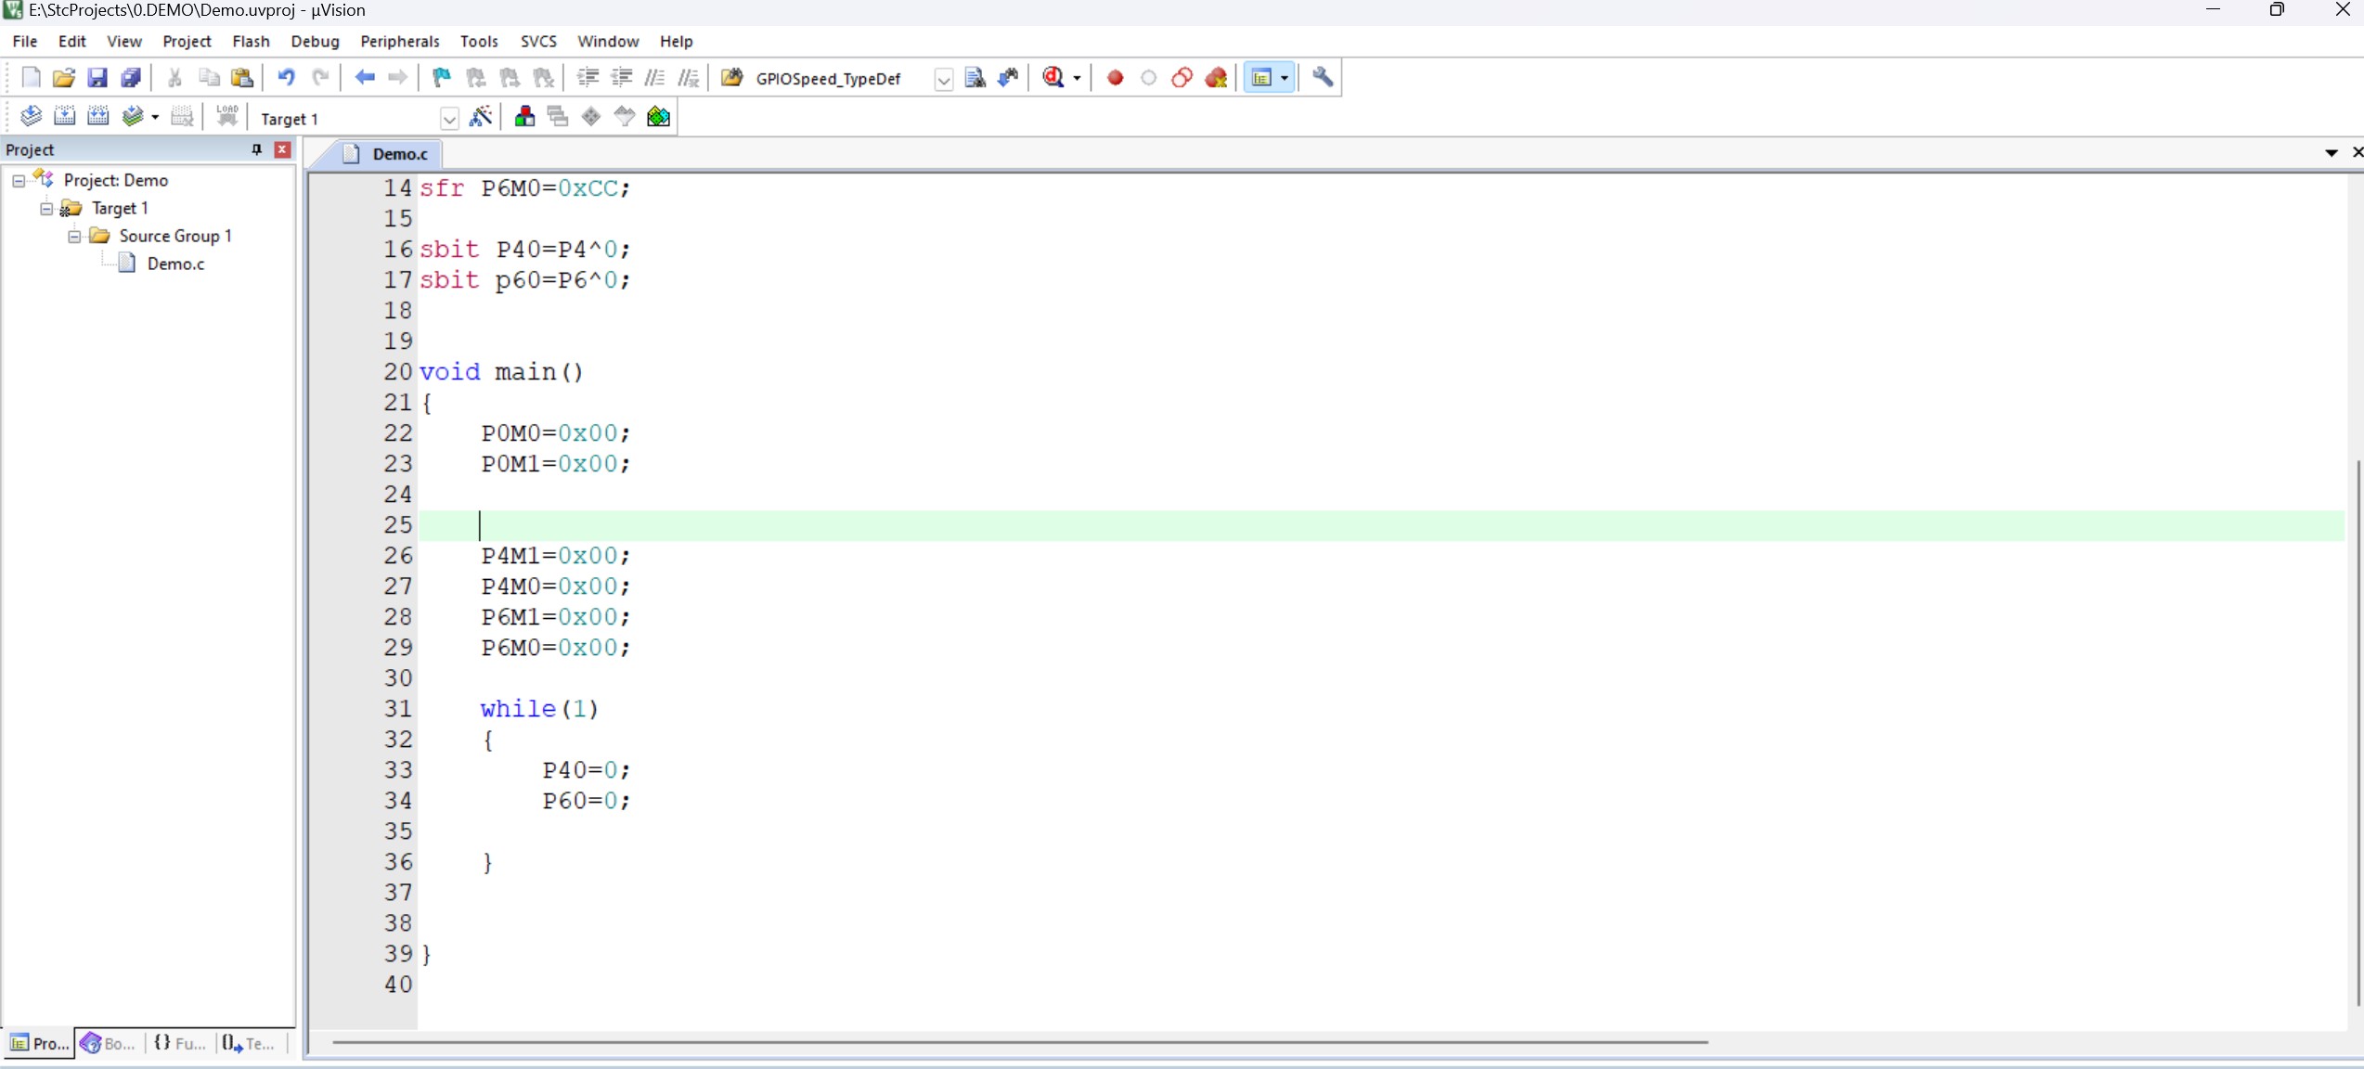Screen dimensions: 2364x1069
Task: Open batch build dropdown arrow
Action: point(155,118)
